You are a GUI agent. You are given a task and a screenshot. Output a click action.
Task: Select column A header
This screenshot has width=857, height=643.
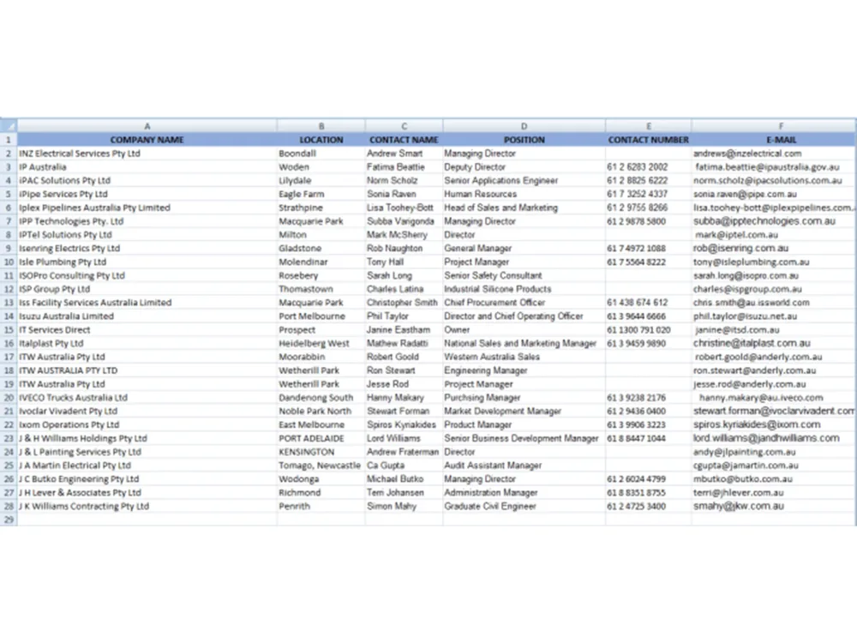coord(147,126)
